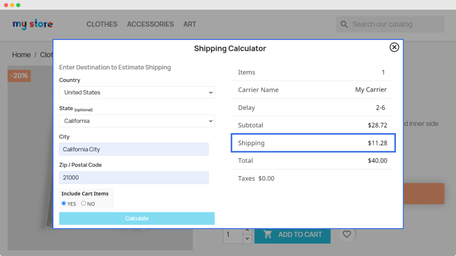Click the Zip / Postal Code field
Screen dimensions: 456x256
tap(134, 177)
